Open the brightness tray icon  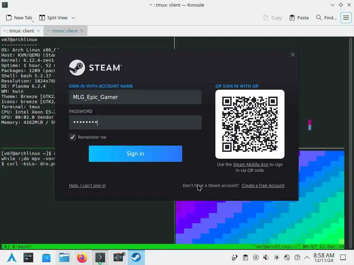click(277, 257)
